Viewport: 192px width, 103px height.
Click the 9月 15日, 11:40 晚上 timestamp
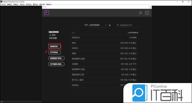(129, 80)
